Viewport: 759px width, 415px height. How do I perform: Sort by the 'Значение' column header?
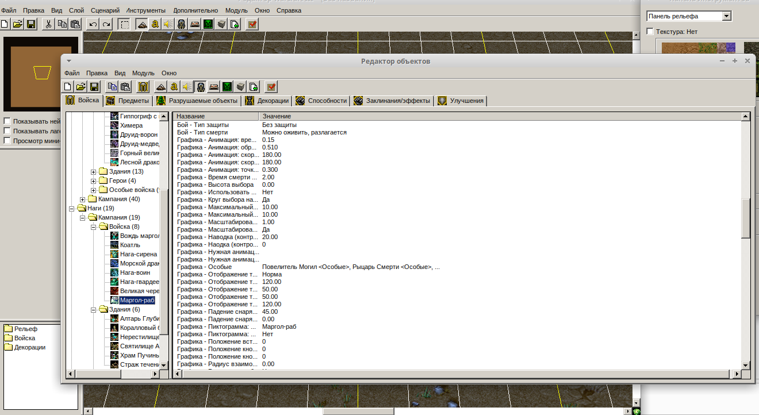click(500, 117)
